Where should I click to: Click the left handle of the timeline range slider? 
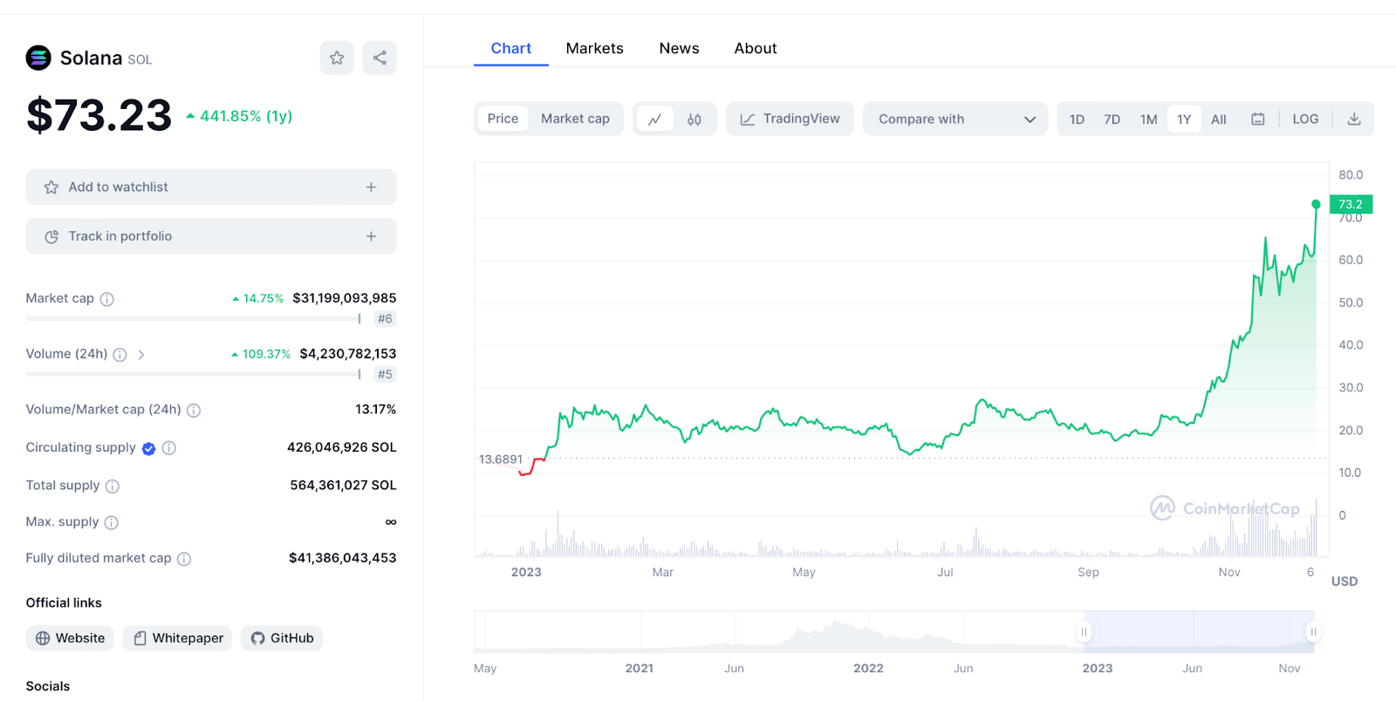(x=1085, y=632)
